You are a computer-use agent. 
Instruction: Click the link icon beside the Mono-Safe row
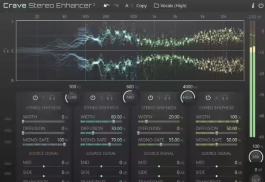7,142
